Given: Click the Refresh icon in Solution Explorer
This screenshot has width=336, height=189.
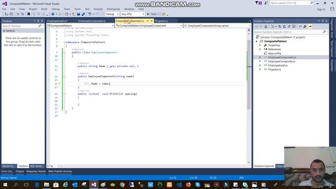Looking at the screenshot, I should (x=285, y=27).
